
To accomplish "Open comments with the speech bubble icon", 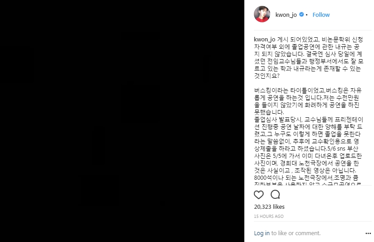I will (275, 195).
